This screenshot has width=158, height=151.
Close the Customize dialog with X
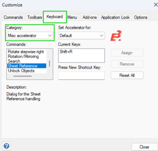(156, 5)
